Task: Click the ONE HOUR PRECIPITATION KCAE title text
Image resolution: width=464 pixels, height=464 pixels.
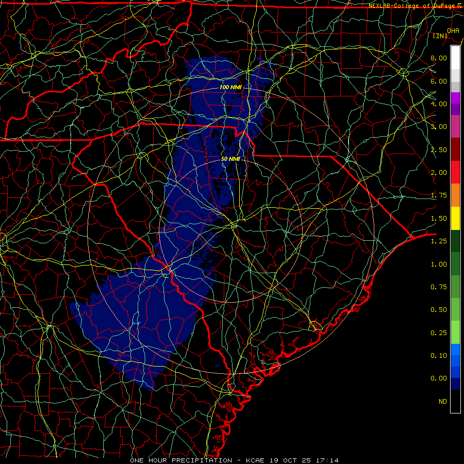Action: (235, 460)
